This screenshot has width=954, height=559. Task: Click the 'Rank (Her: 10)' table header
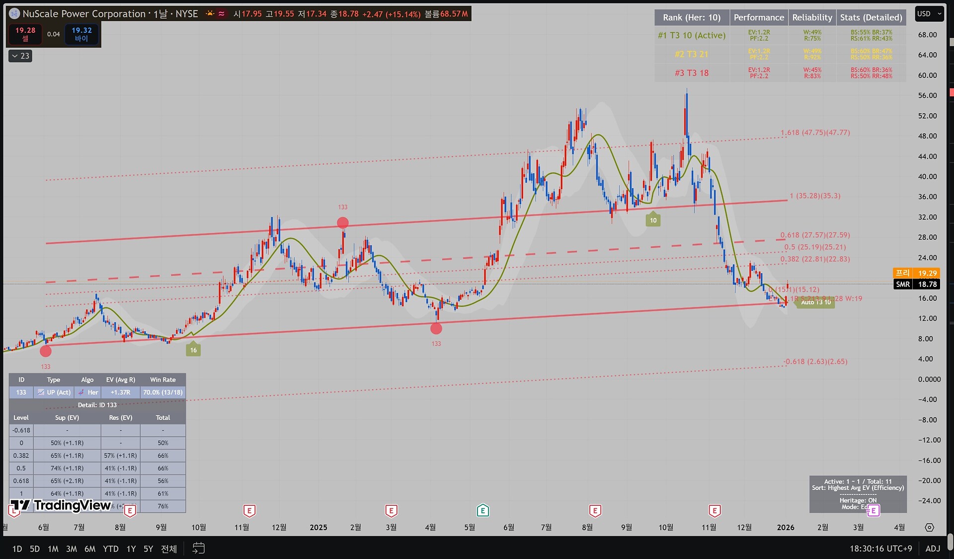pyautogui.click(x=692, y=17)
